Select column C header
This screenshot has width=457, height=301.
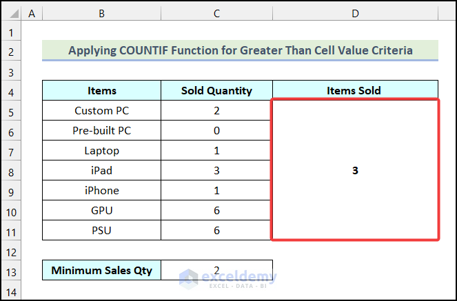click(x=216, y=12)
